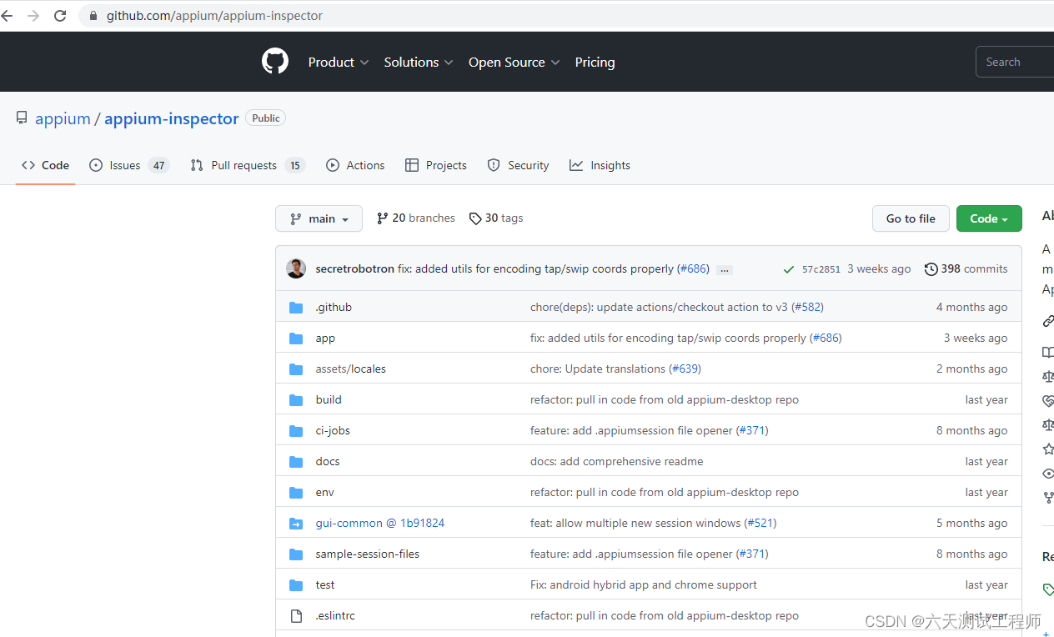
Task: Open 'docs: add comprehensive readme' commit
Action: click(x=617, y=462)
